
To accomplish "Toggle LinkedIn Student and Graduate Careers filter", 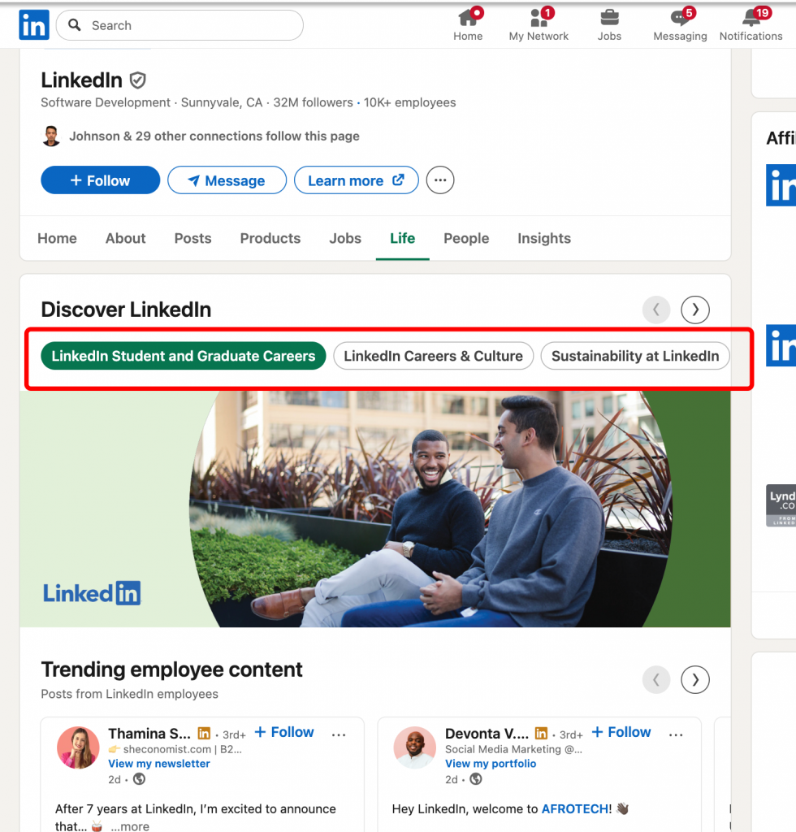I will click(x=184, y=356).
